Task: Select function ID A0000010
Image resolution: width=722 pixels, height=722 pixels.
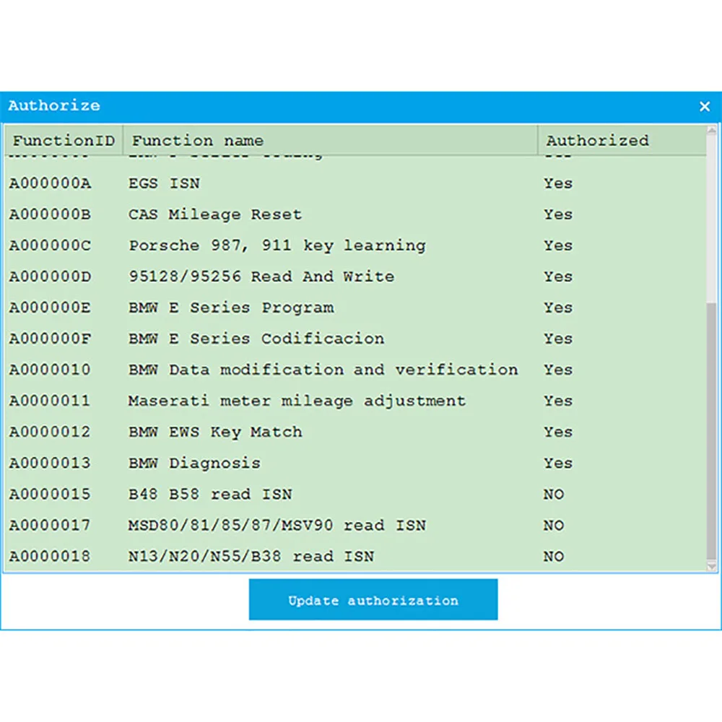Action: 50,370
